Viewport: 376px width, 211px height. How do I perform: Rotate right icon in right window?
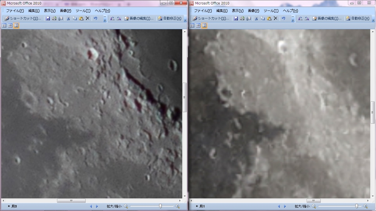coord(307,18)
